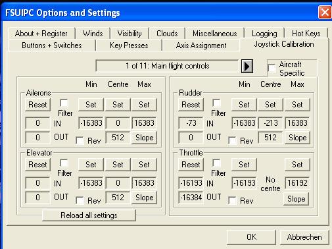Switch to Buttons + Switches tab
The width and height of the screenshot is (332, 249).
click(x=52, y=45)
